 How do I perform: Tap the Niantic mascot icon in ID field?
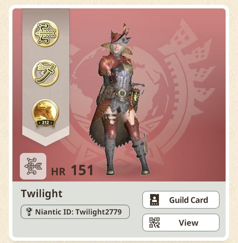tap(29, 212)
